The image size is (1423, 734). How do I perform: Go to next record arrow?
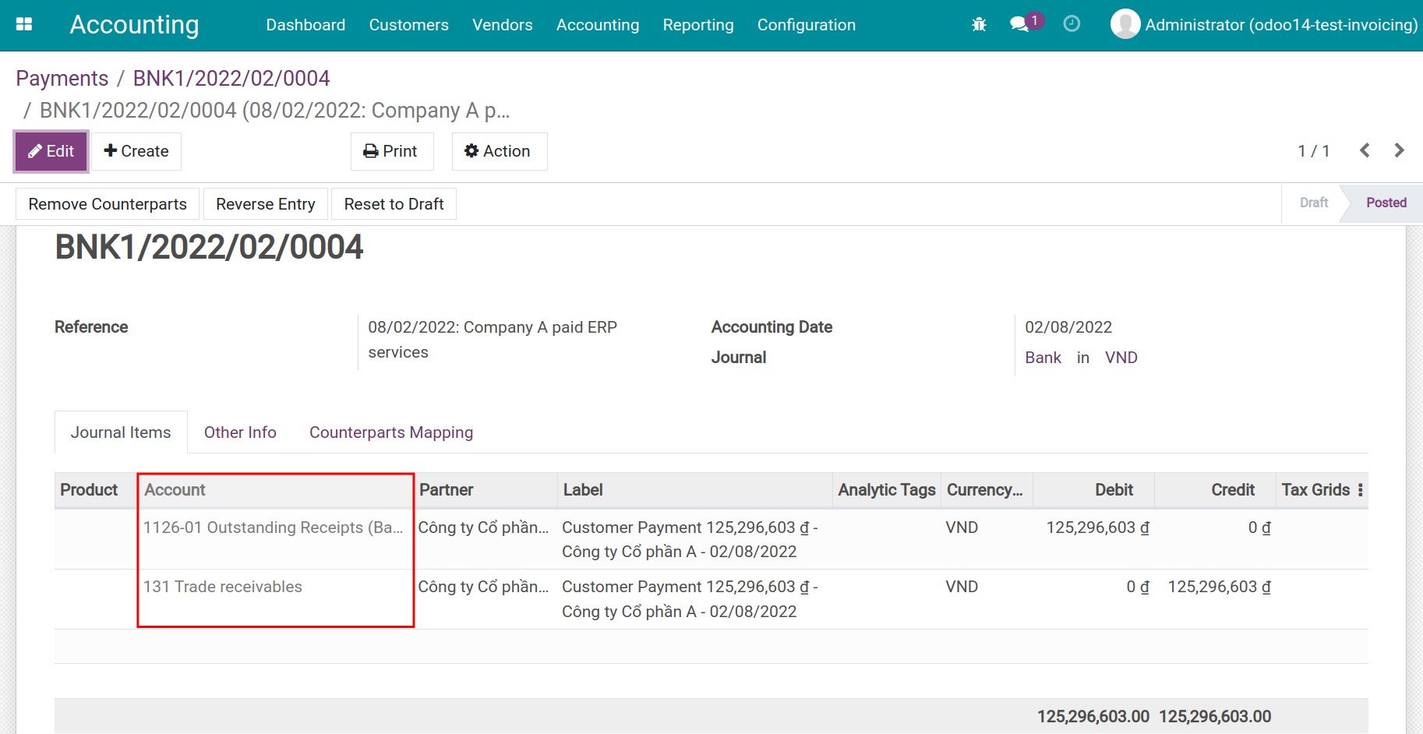pos(1399,150)
